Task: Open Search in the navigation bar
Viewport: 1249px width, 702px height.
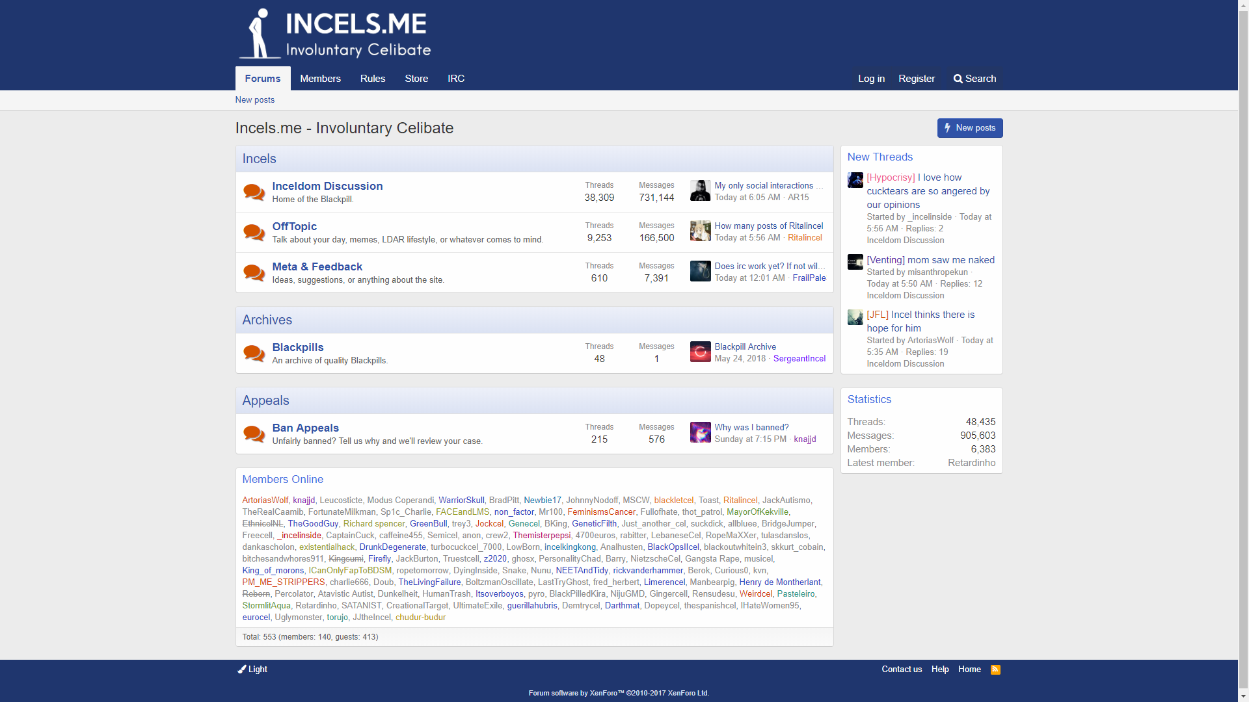Action: click(x=974, y=79)
